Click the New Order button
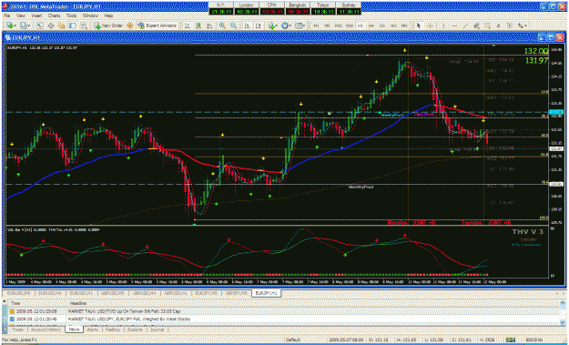The image size is (569, 345). tap(107, 25)
